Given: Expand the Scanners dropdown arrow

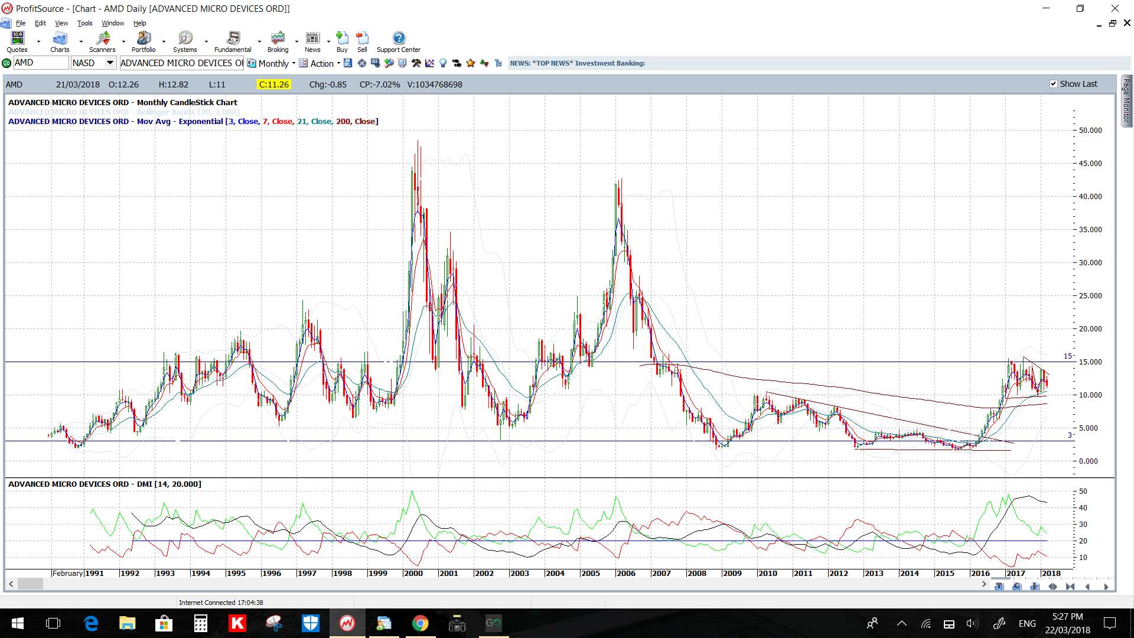Looking at the screenshot, I should 123,42.
